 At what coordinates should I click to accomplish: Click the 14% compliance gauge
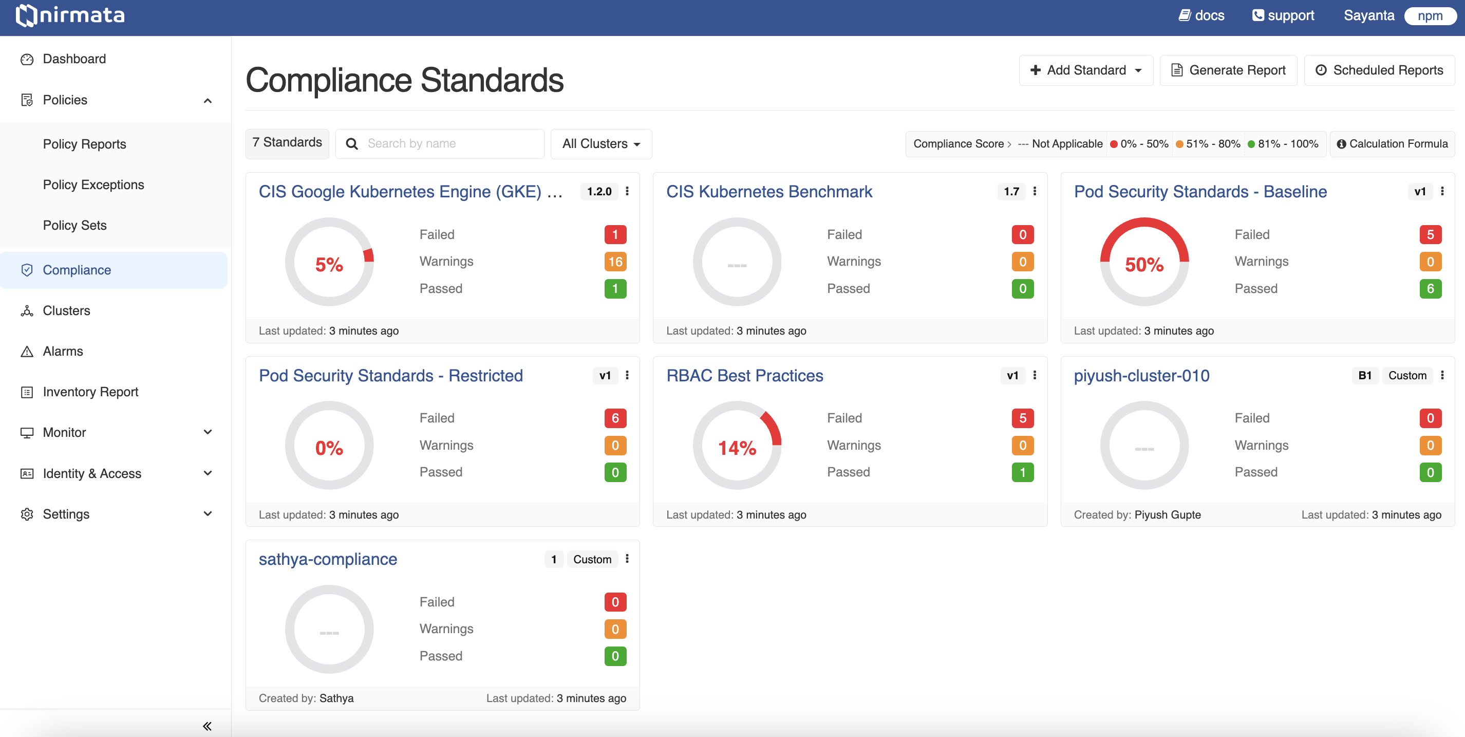click(x=737, y=446)
